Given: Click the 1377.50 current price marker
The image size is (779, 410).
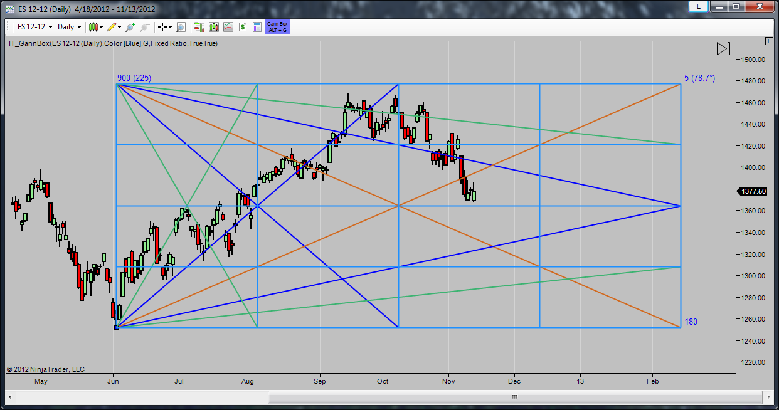Looking at the screenshot, I should tap(753, 191).
